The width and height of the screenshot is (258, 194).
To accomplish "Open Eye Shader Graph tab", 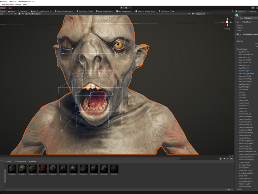I will pyautogui.click(x=166, y=11).
